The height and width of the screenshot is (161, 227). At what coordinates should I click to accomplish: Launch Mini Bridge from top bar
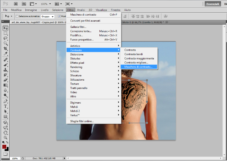pos(24,4)
